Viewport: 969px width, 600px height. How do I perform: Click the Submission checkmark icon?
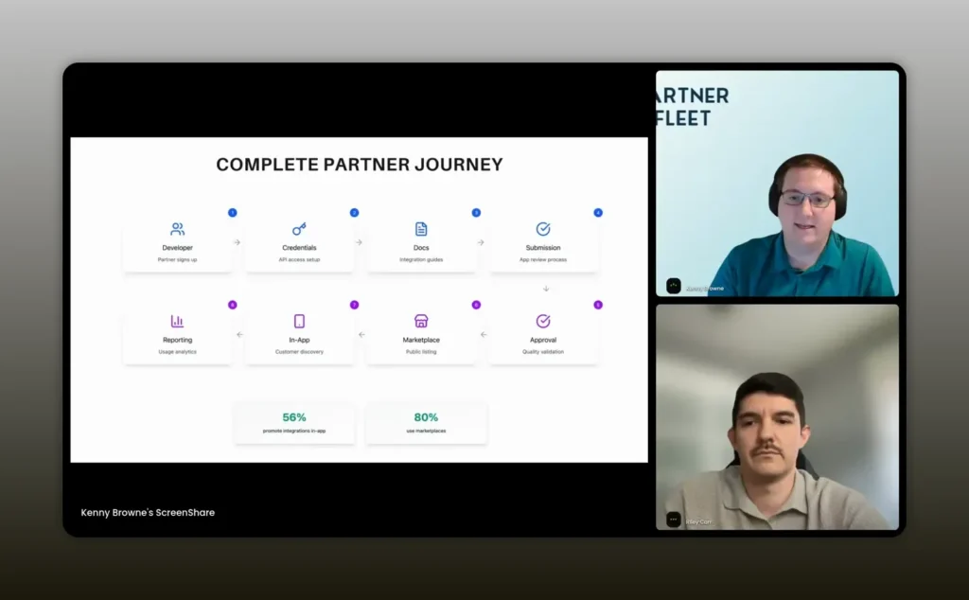(x=543, y=229)
